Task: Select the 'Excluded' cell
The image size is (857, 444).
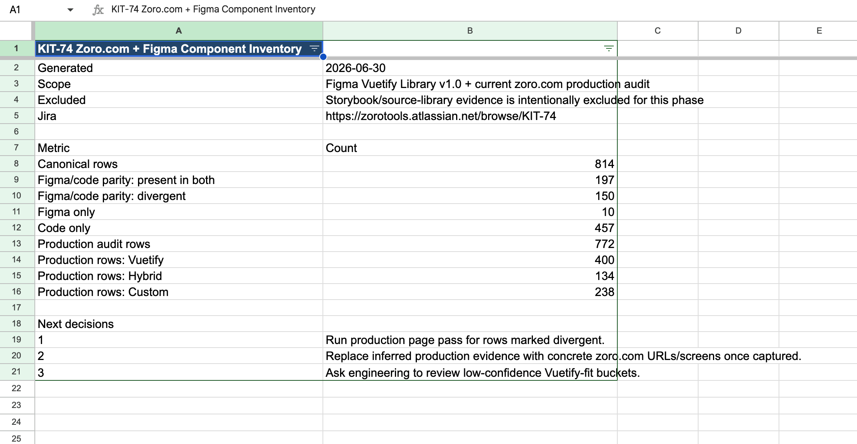Action: click(179, 100)
